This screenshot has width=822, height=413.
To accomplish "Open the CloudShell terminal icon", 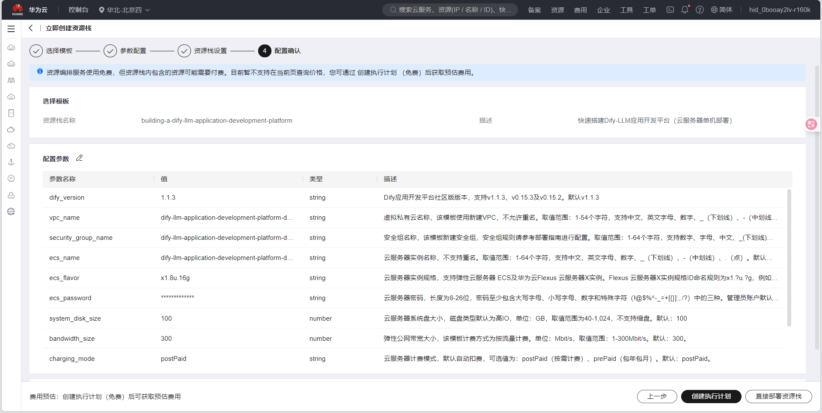I will [x=670, y=10].
